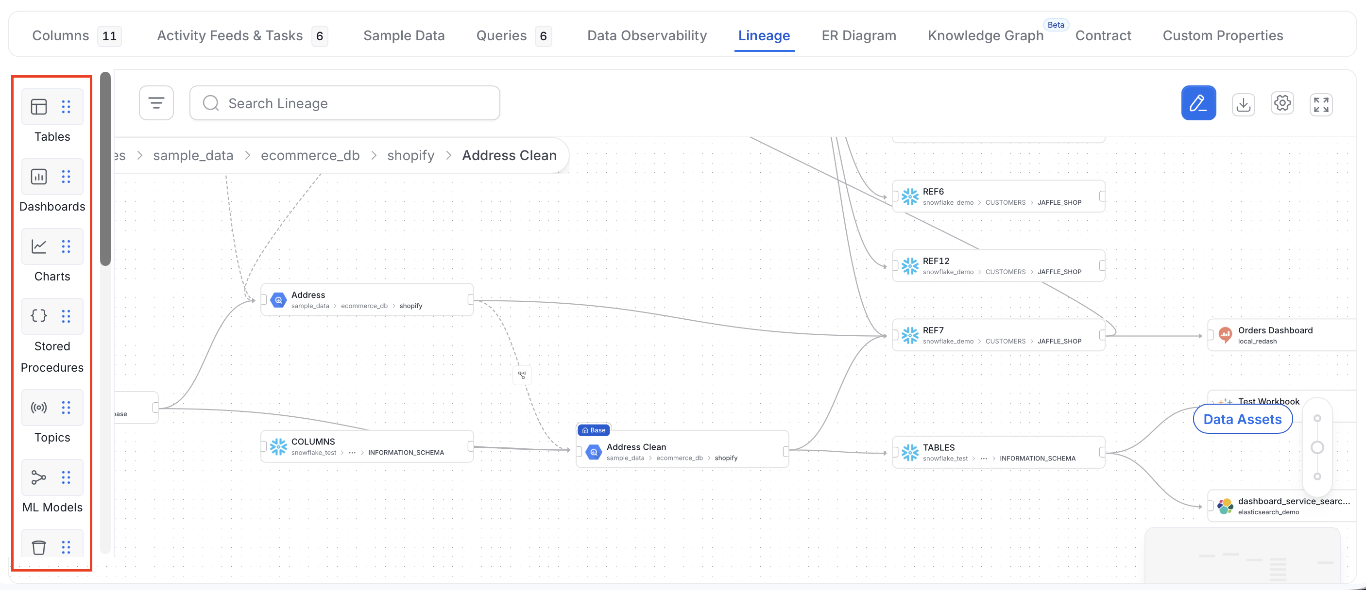
Task: Toggle lineage edit mode pencil button
Action: tap(1198, 103)
